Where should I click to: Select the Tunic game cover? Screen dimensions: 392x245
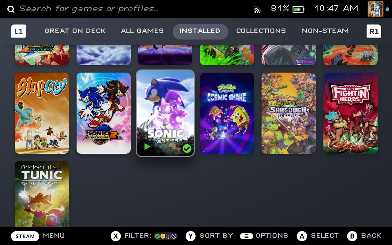(42, 194)
